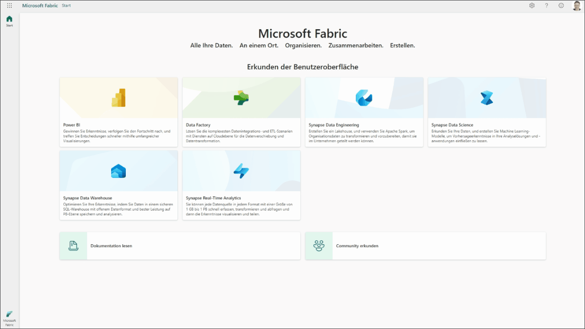Click the Synapse Data Warehouse icon
The width and height of the screenshot is (585, 329).
coord(118,171)
